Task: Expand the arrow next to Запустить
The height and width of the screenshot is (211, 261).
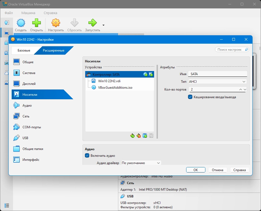Action: (103, 25)
